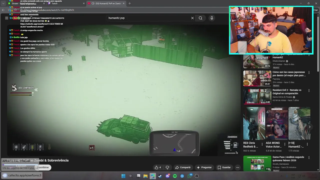Dislike the video with thumbs down

point(167,167)
